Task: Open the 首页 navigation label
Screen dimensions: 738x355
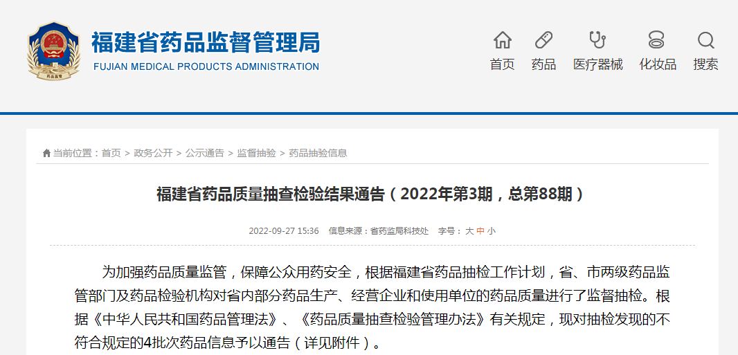Action: pos(502,64)
